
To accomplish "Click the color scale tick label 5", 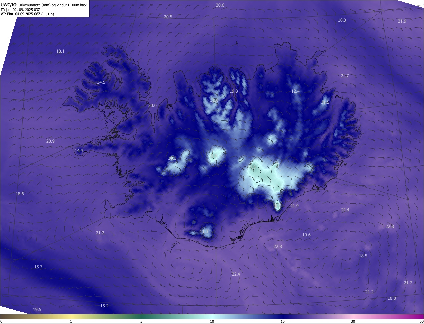I will 141,321.
